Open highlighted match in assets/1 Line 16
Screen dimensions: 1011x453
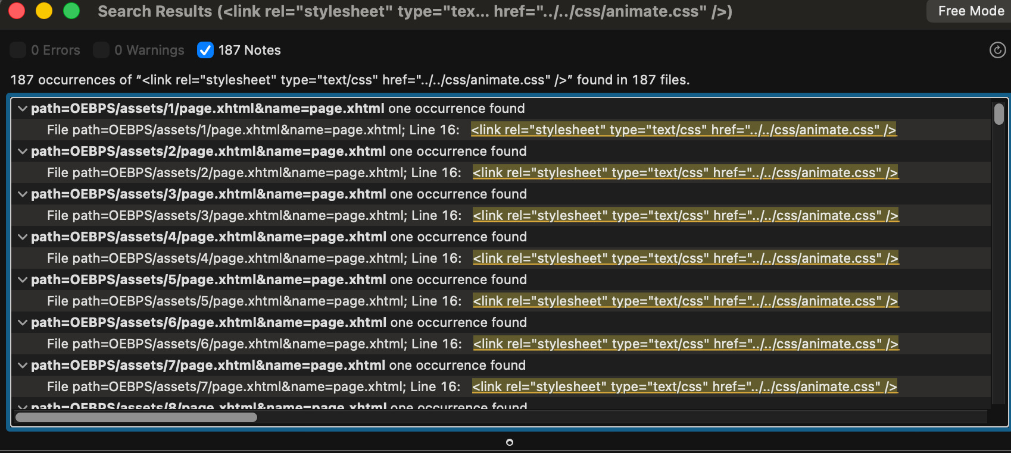[684, 130]
